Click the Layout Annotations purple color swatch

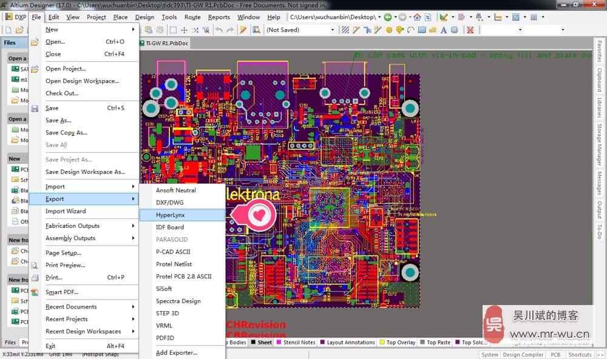click(322, 343)
